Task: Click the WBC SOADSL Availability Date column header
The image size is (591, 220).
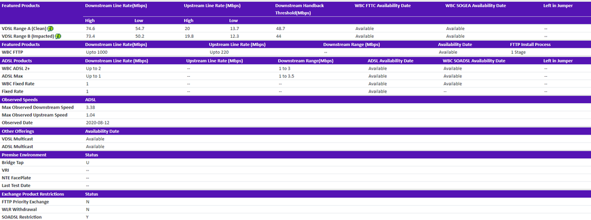Action: [x=474, y=61]
